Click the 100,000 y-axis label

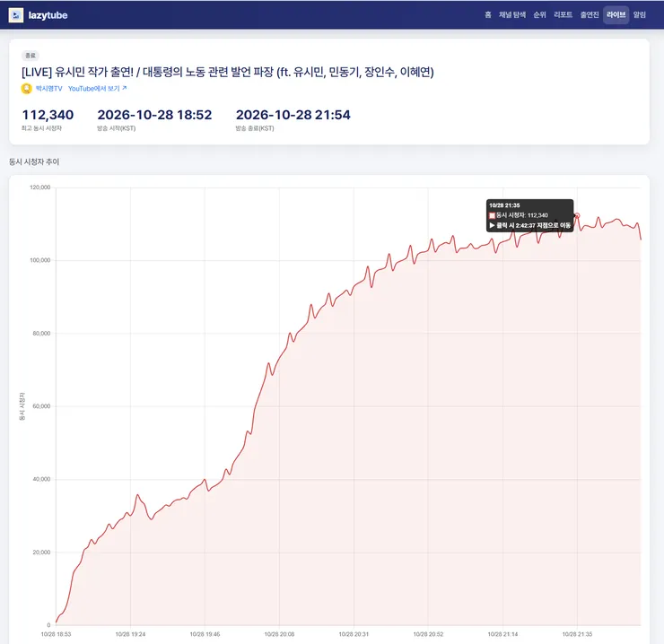coord(40,260)
